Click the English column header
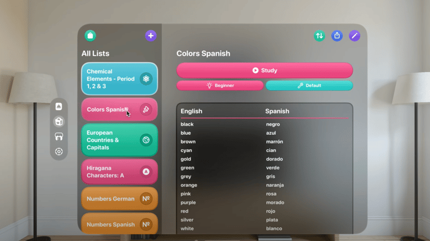This screenshot has width=430, height=241. [x=191, y=111]
